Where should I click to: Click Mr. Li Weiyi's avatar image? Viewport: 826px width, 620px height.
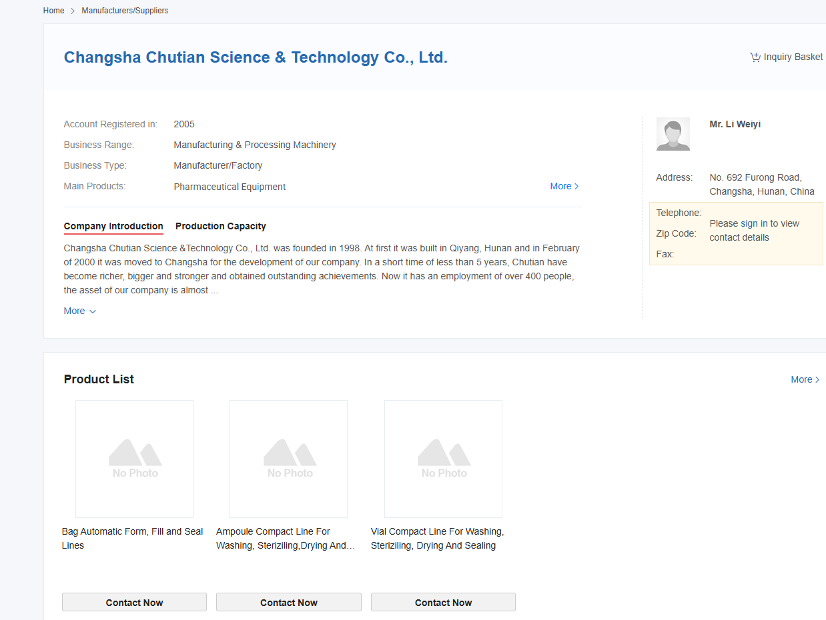[x=673, y=134]
